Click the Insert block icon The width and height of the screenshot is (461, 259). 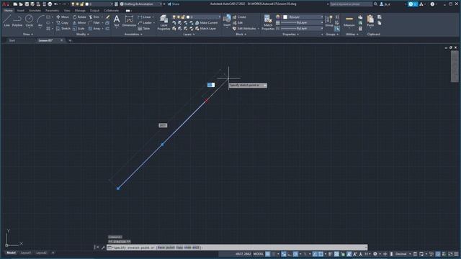[x=227, y=21]
